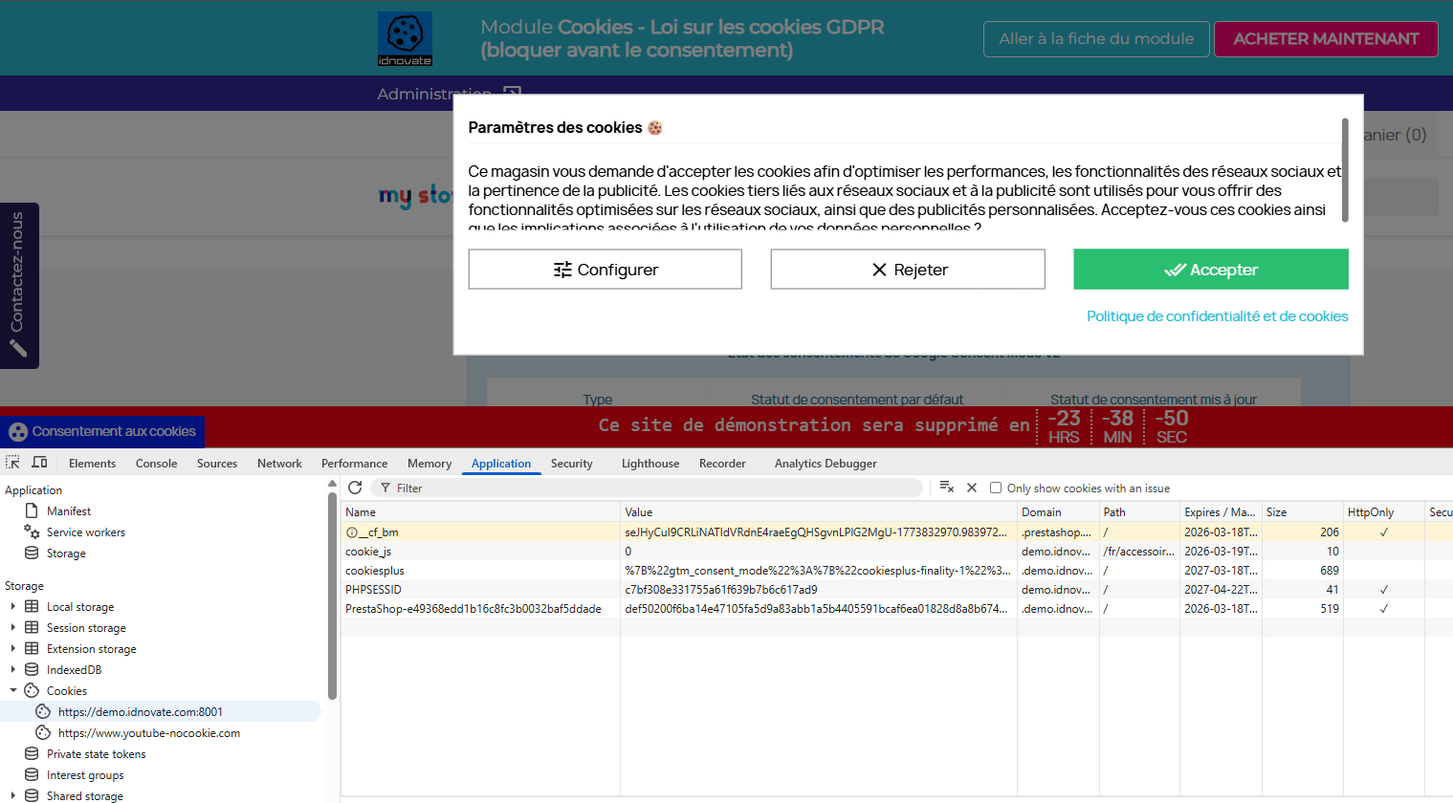Tick Only show cookies with an issue
Image resolution: width=1453 pixels, height=803 pixels.
(996, 488)
